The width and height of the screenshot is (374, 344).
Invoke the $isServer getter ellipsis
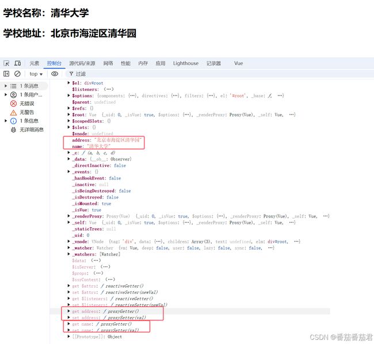(x=105, y=267)
